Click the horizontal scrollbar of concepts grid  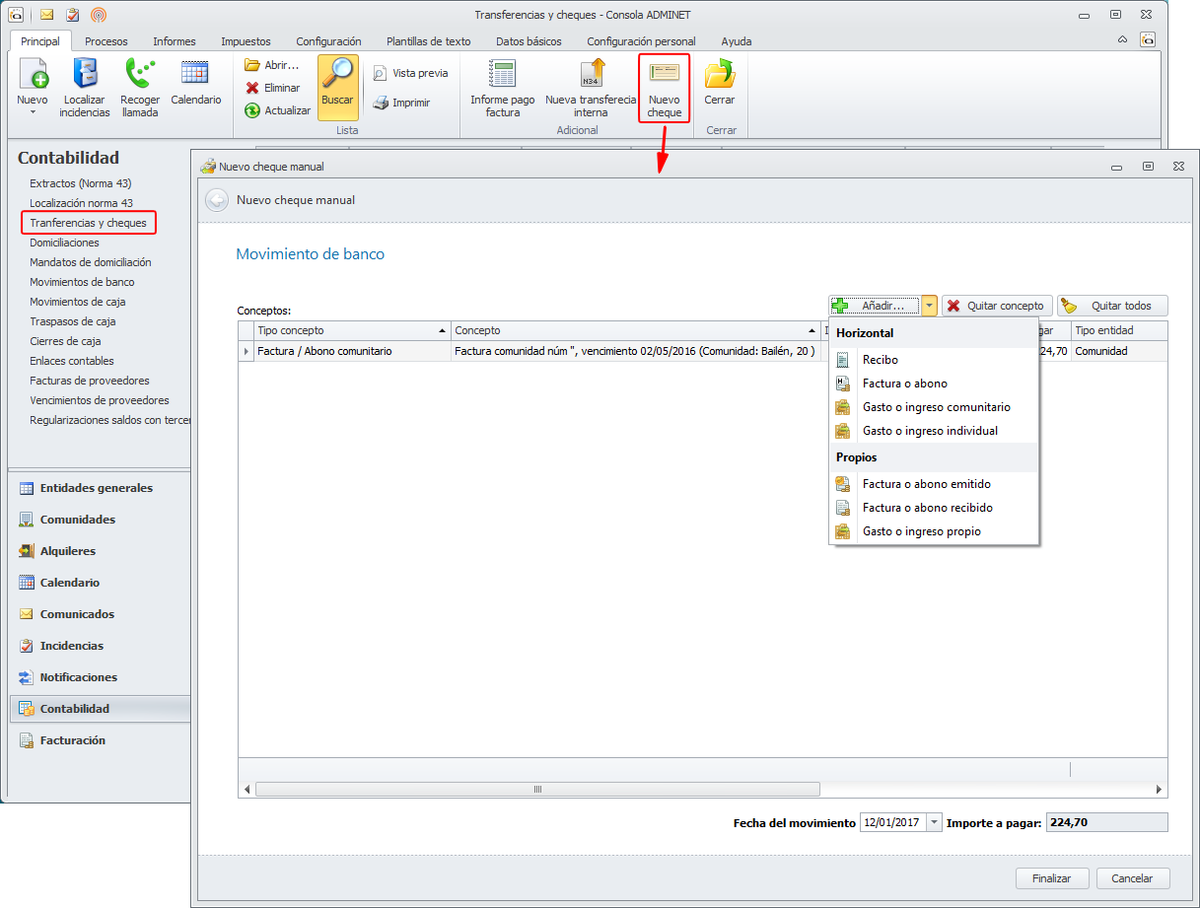[537, 789]
